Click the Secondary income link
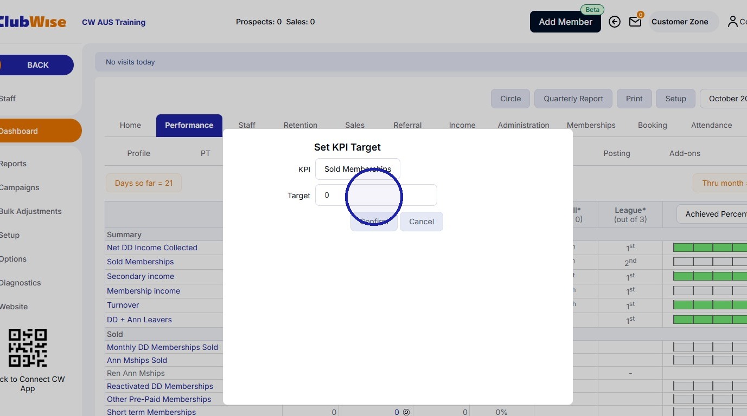Image resolution: width=747 pixels, height=416 pixels. click(141, 276)
